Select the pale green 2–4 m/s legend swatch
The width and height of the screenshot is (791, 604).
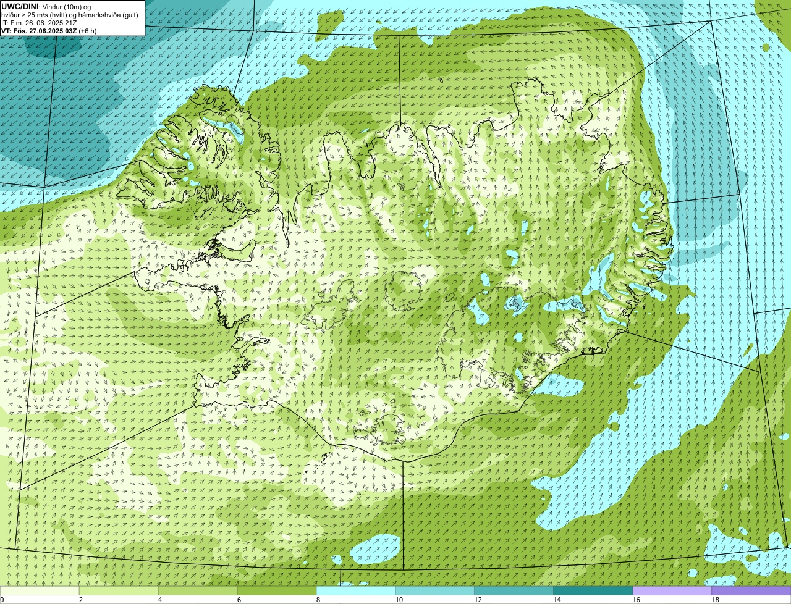[119, 591]
